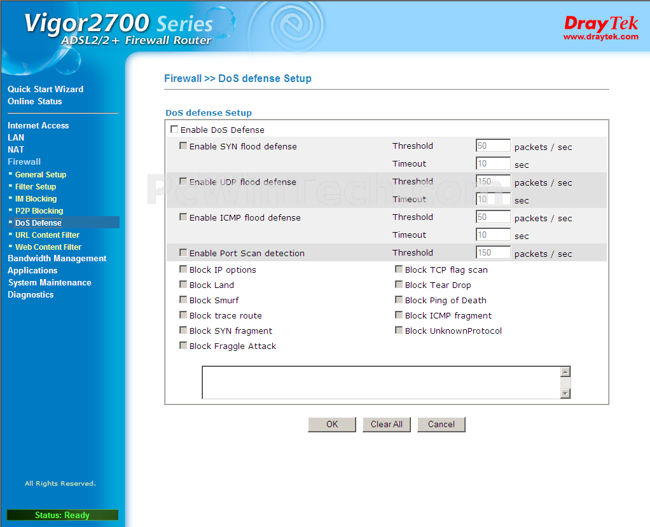The width and height of the screenshot is (650, 527).
Task: Select the Firewall menu heading
Action: 24,161
